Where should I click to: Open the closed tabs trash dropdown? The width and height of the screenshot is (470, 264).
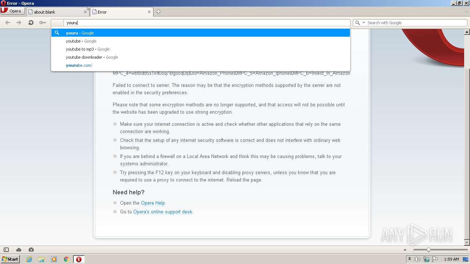[466, 12]
